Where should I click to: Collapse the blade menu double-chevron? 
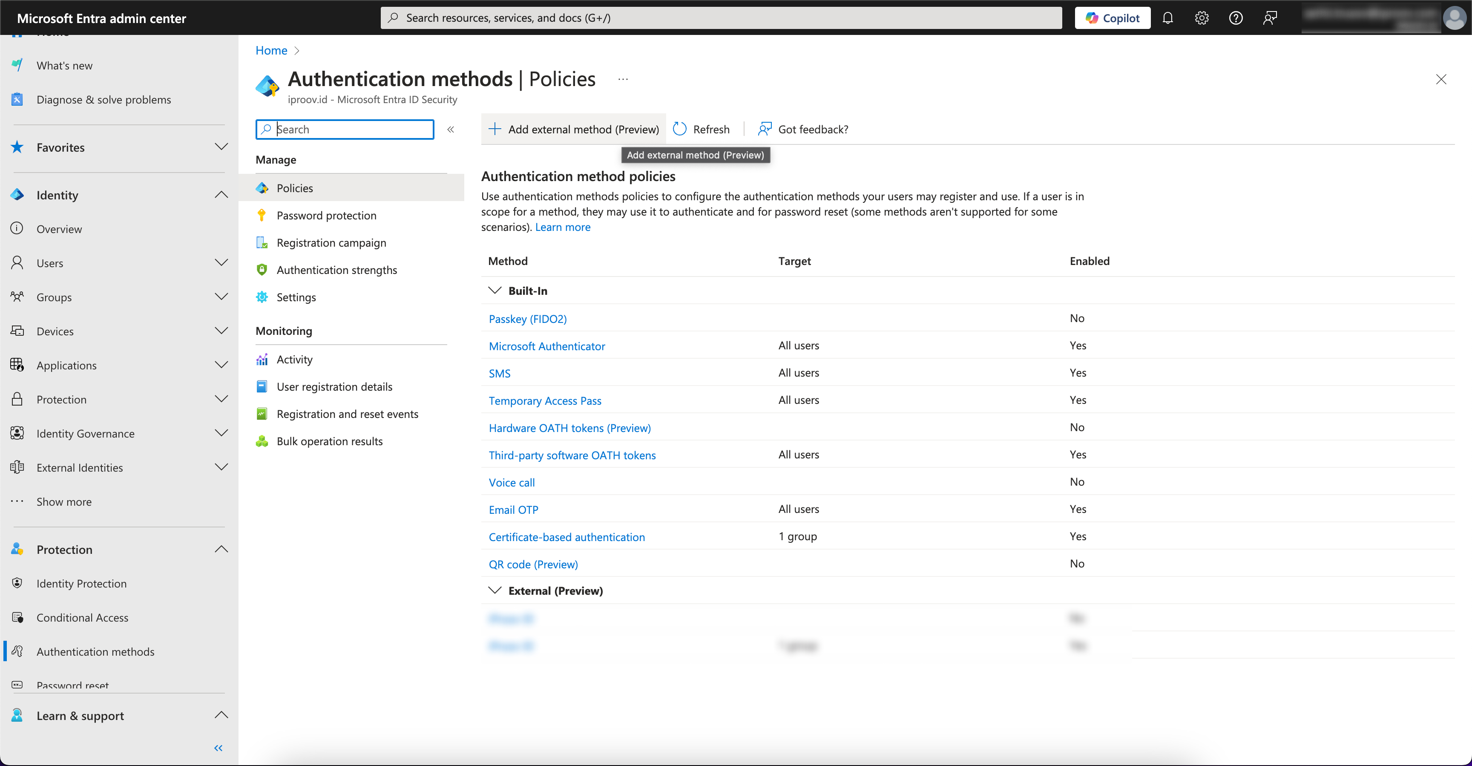(450, 129)
